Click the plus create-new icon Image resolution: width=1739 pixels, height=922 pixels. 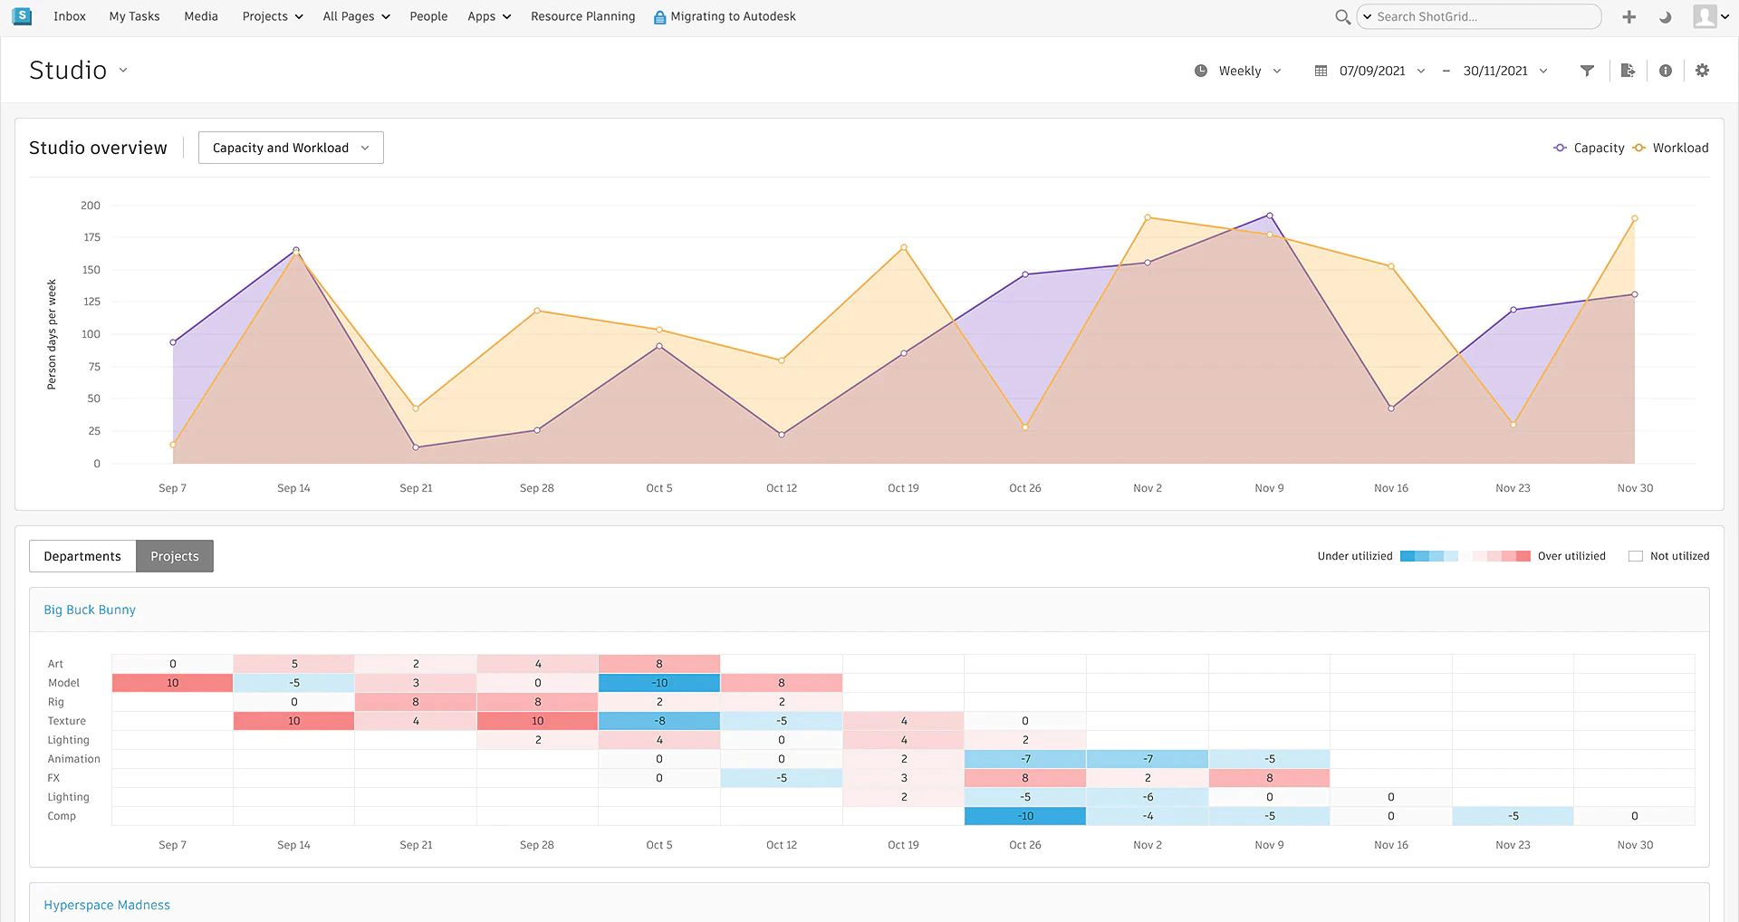point(1629,16)
